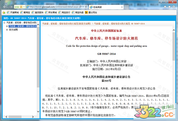The height and width of the screenshot is (121, 178).
Task: Click the Refresh page icon
Action: click(86, 7)
